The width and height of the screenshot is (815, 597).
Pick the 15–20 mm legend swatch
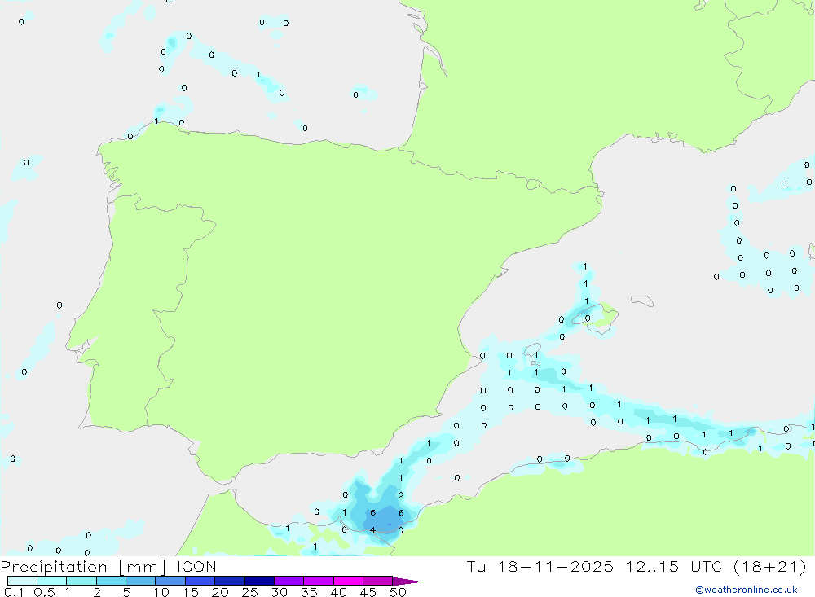[x=200, y=581]
